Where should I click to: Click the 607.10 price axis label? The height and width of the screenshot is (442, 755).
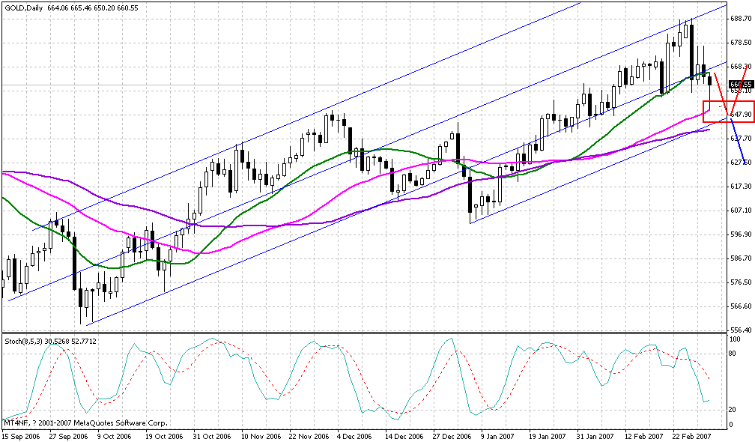[x=741, y=211]
